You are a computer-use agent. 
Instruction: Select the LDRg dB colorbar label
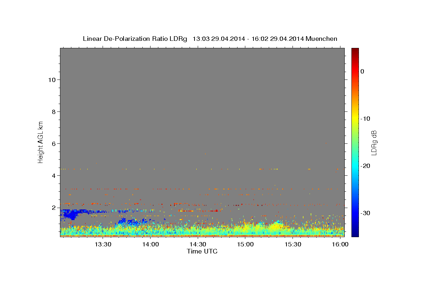coord(374,142)
